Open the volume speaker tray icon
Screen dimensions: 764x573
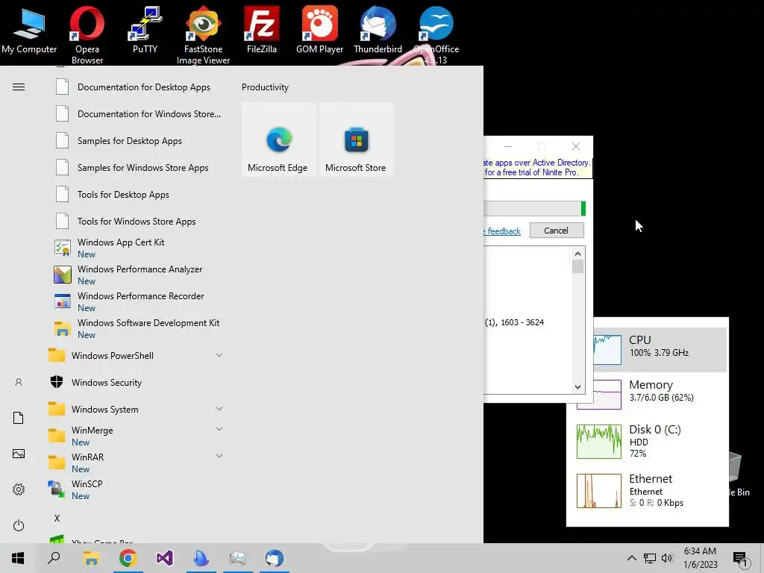pyautogui.click(x=667, y=558)
